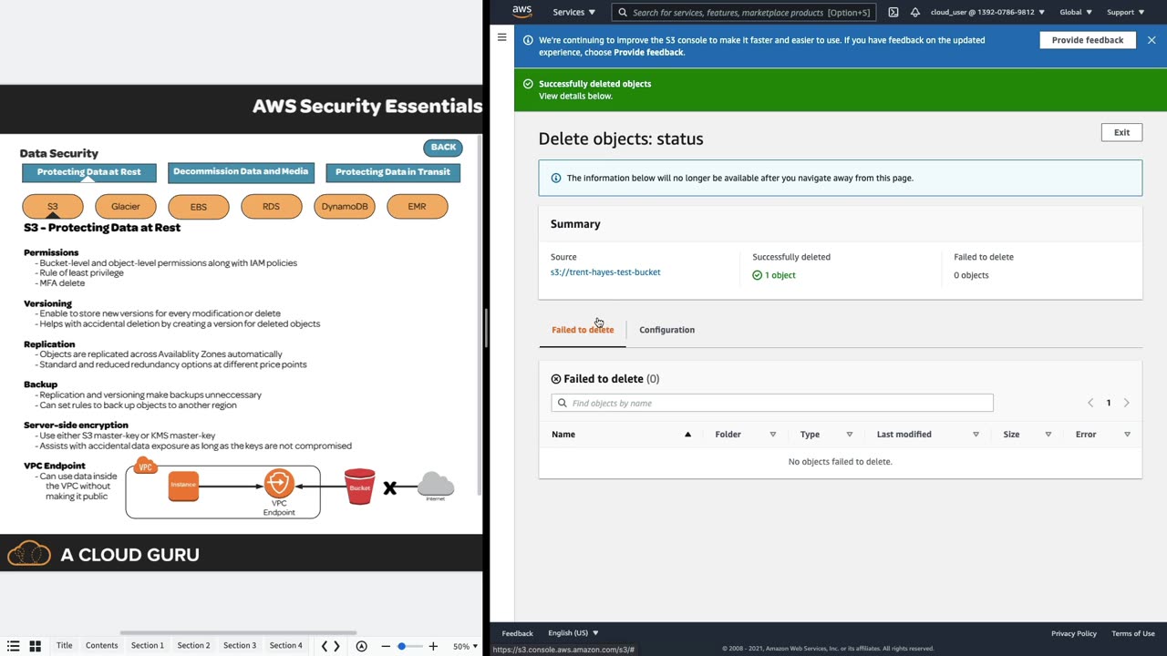Select the EMR topic pill
1167x656 pixels.
(417, 207)
